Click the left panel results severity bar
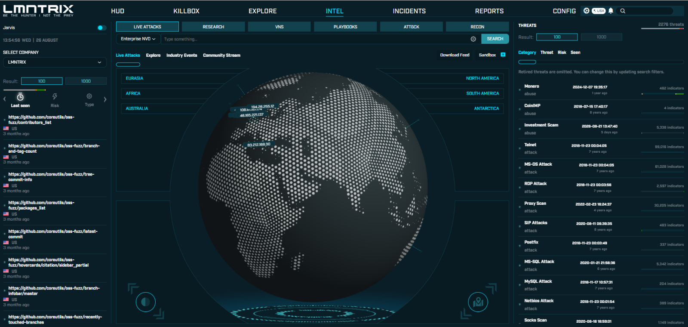The height and width of the screenshot is (327, 688). coord(25,90)
